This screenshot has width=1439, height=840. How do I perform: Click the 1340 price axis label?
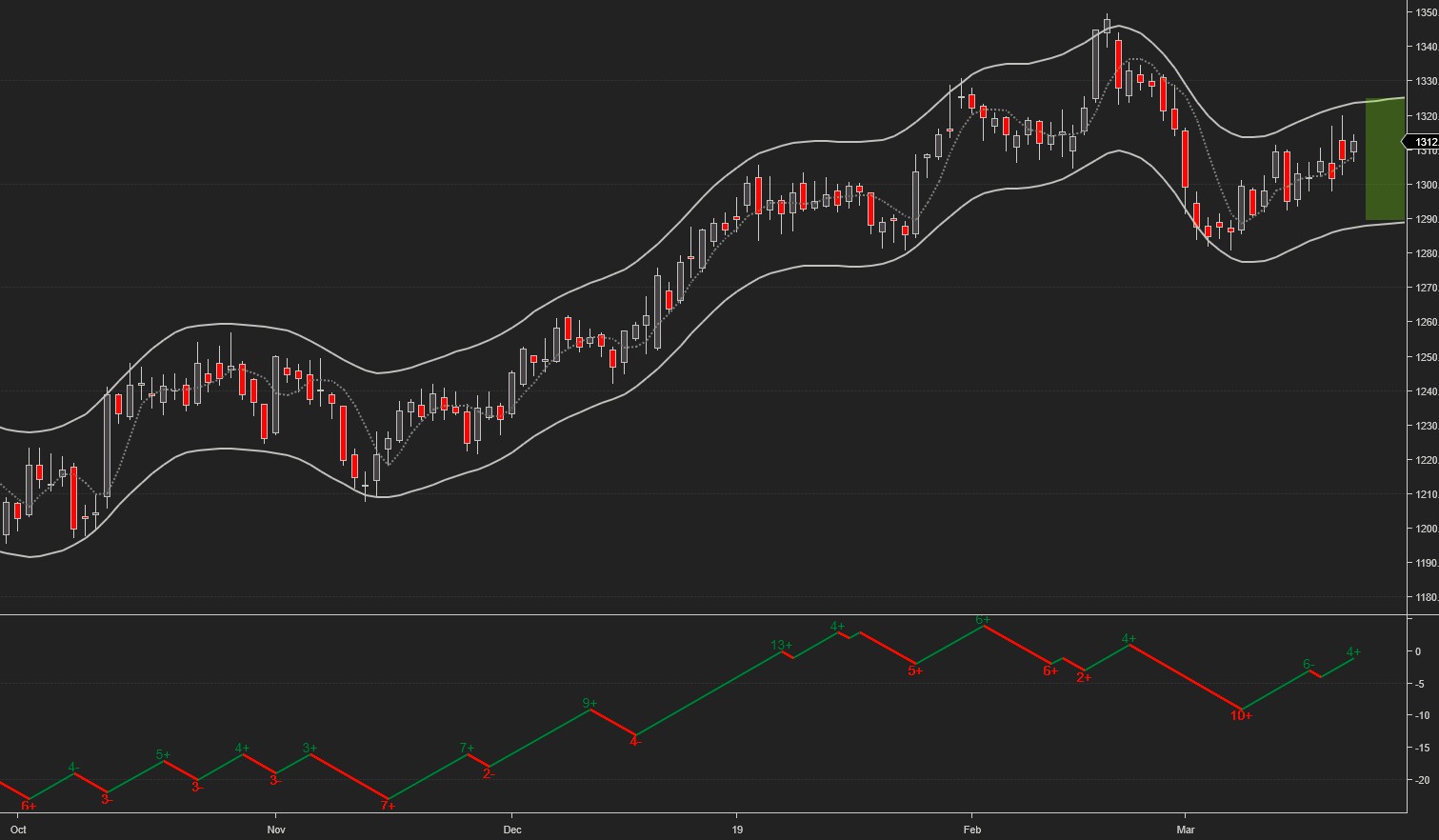1426,48
